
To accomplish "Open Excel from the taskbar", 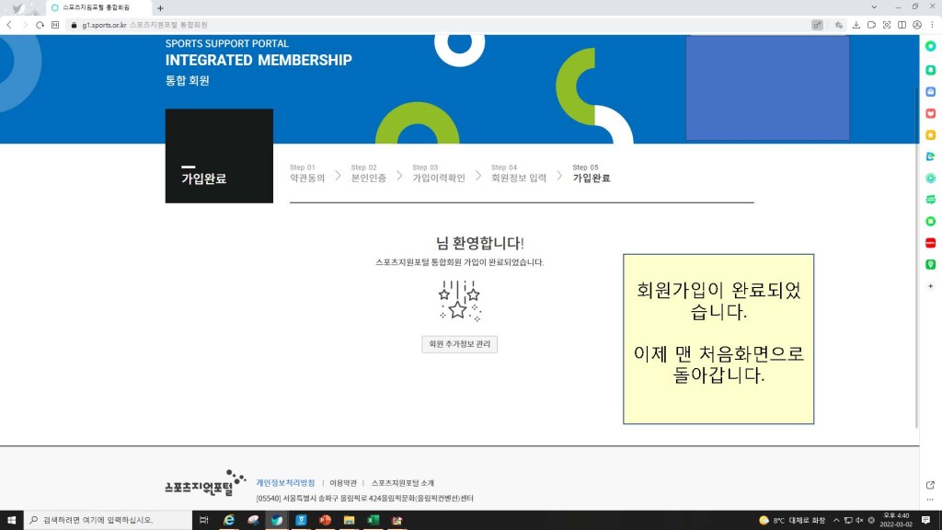I will [x=373, y=520].
